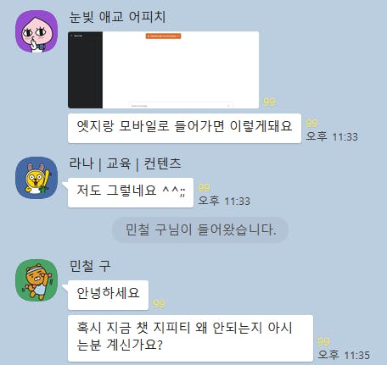Image resolution: width=387 pixels, height=365 pixels.
Task: Click the system notice 민철 구님이 들어왔습니다
Action: click(x=200, y=230)
